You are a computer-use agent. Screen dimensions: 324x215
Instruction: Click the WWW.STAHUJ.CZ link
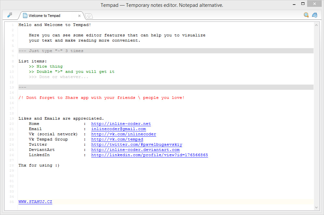point(35,202)
